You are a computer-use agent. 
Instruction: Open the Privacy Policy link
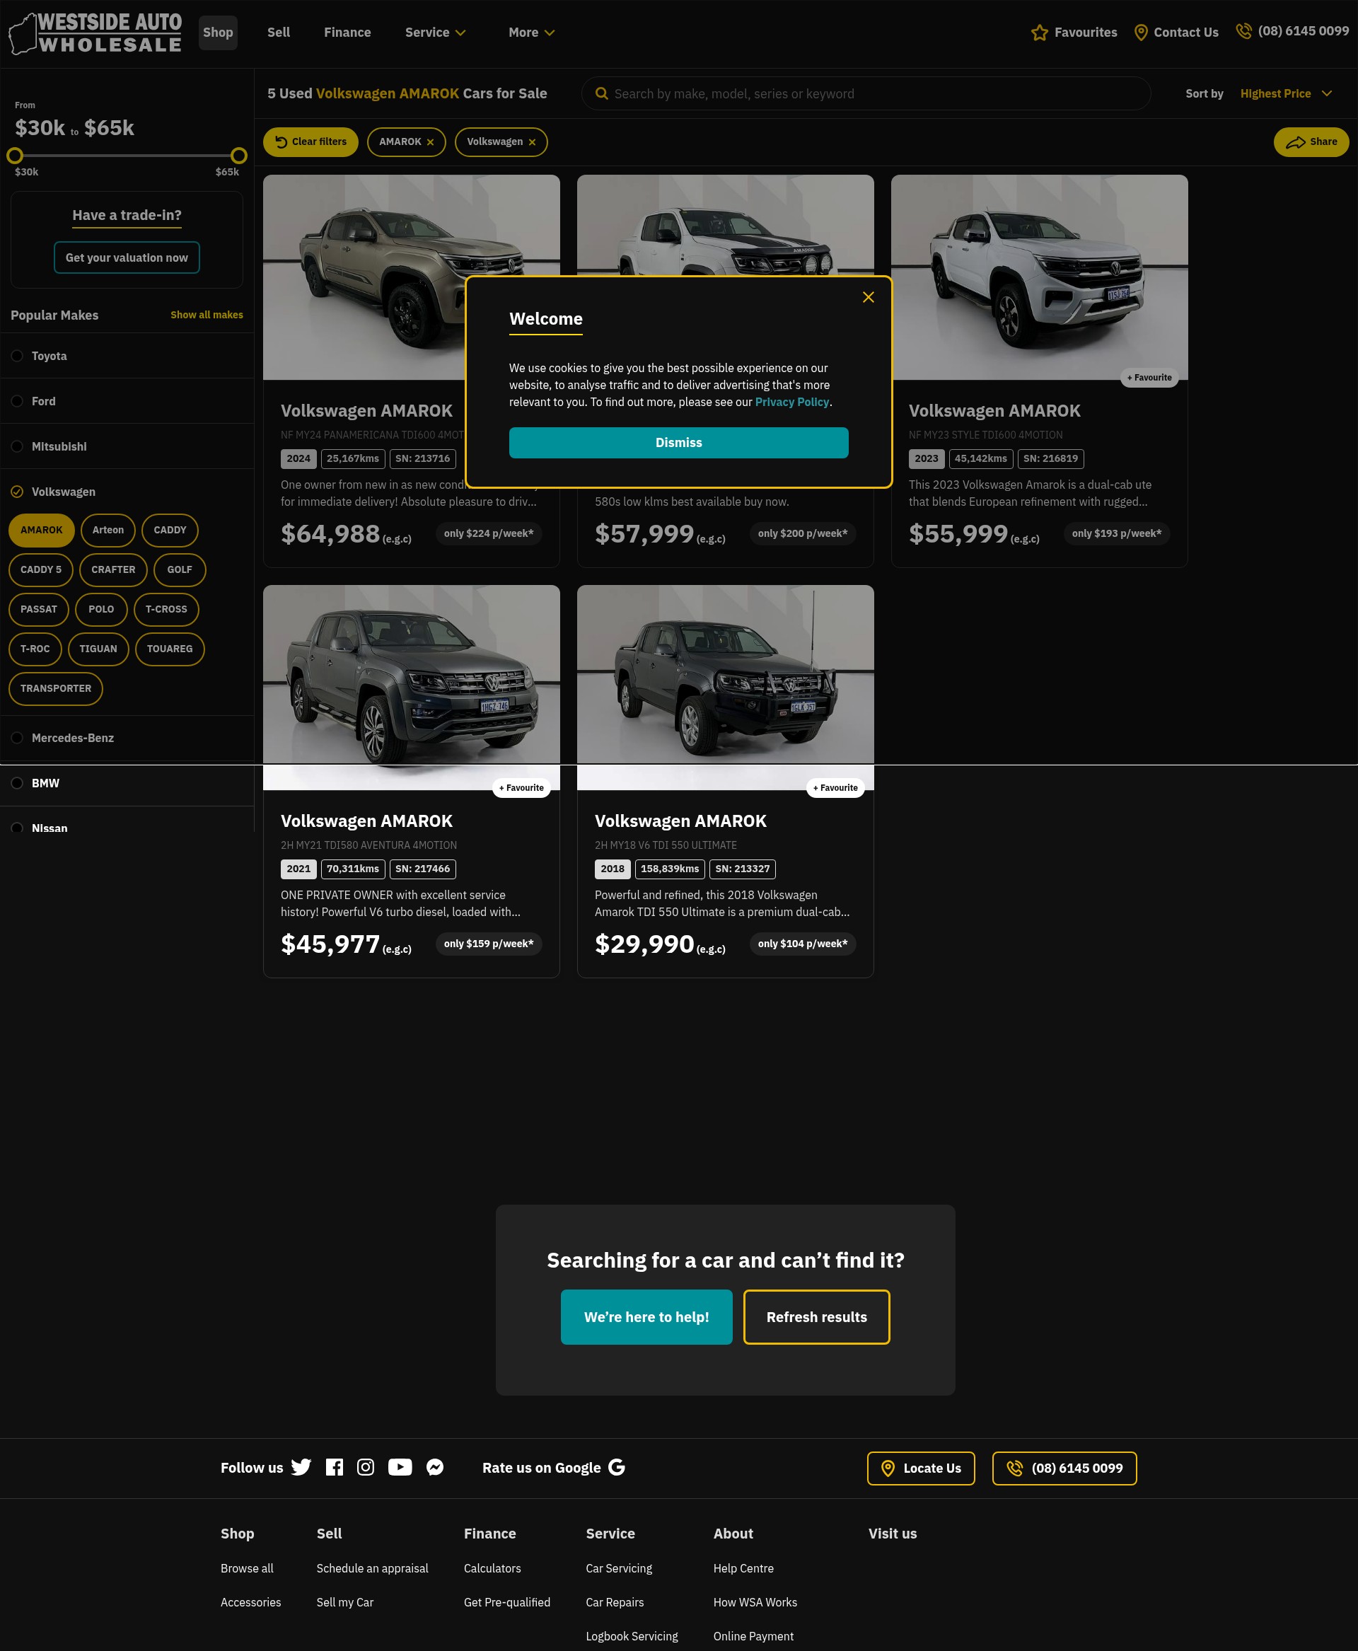[791, 402]
